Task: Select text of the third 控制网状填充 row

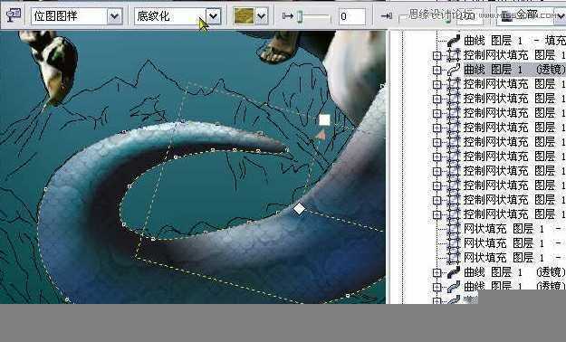Action: point(514,99)
